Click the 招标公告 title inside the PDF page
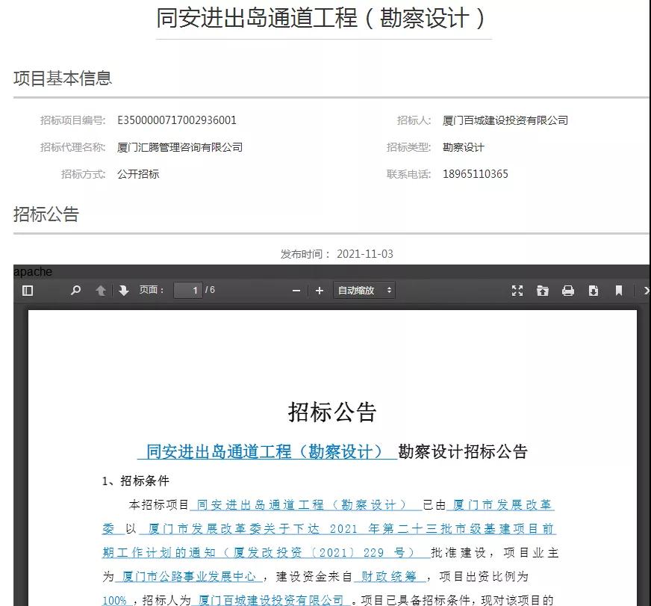The width and height of the screenshot is (651, 606). click(332, 412)
